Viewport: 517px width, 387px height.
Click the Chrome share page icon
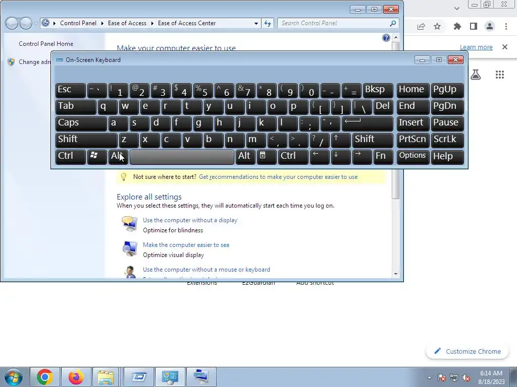click(421, 27)
